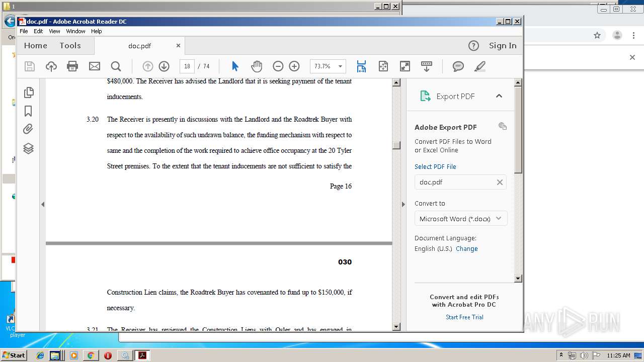
Task: Click document scrollbar up arrow
Action: 396,82
